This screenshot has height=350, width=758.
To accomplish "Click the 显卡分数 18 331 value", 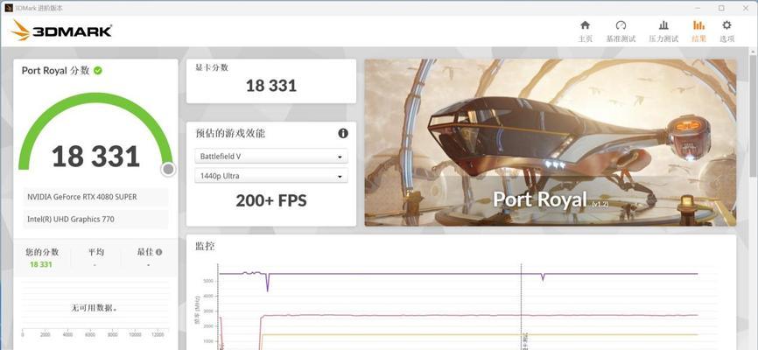I will click(x=271, y=86).
